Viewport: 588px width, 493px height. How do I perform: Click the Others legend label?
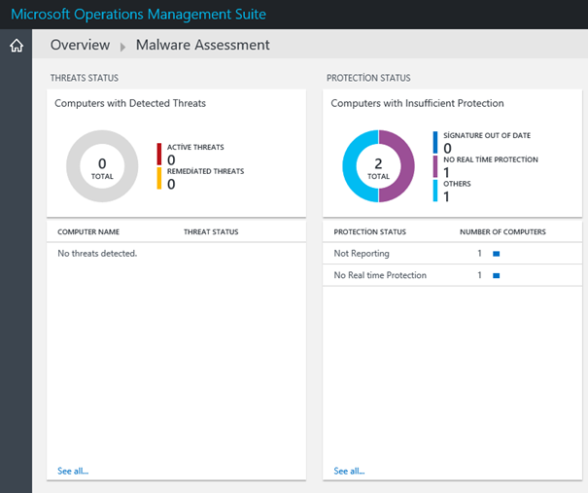(x=457, y=184)
